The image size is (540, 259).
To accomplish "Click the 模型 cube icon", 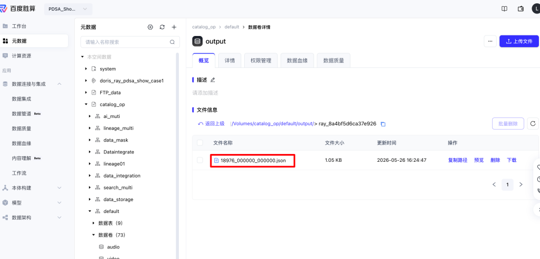I will [x=5, y=203].
